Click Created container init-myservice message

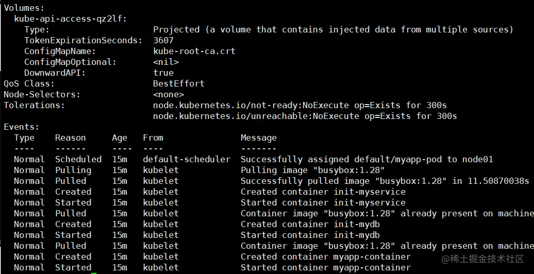[x=323, y=192]
